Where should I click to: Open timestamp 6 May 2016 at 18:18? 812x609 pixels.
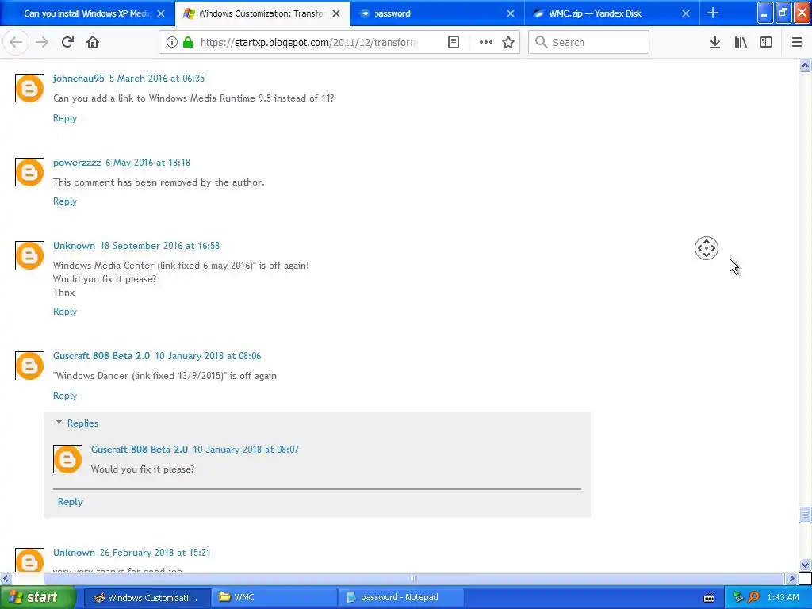(x=148, y=162)
